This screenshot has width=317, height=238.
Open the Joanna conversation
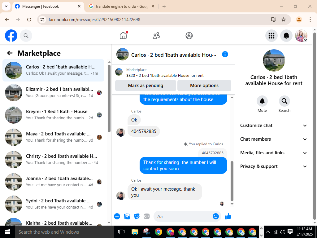pos(53,182)
